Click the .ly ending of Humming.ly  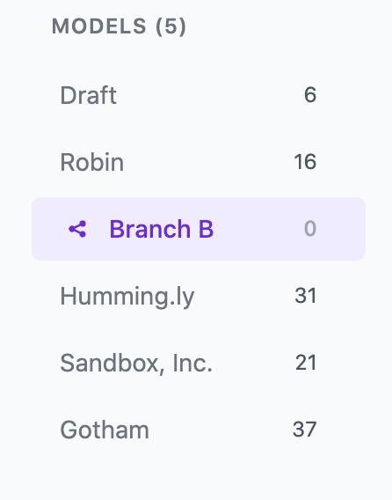pos(182,297)
